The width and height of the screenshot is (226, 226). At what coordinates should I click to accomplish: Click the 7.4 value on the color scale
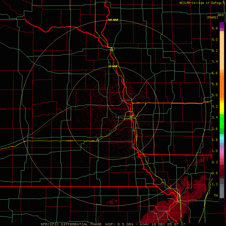click(x=215, y=62)
